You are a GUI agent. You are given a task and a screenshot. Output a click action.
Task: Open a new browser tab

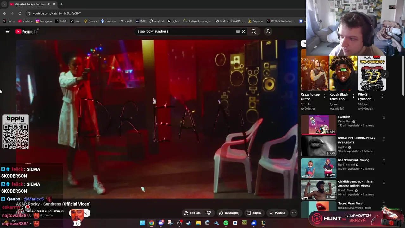pyautogui.click(x=61, y=4)
